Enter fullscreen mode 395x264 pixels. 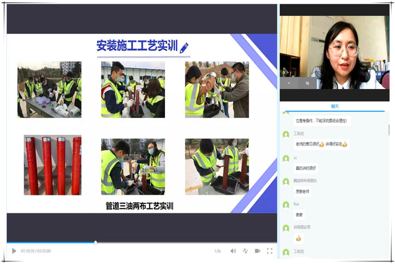(x=270, y=251)
